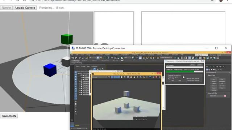Viewport: 232px width, 130px height.
Task: Toggle visibility eye for the Box row
Action: (82, 75)
